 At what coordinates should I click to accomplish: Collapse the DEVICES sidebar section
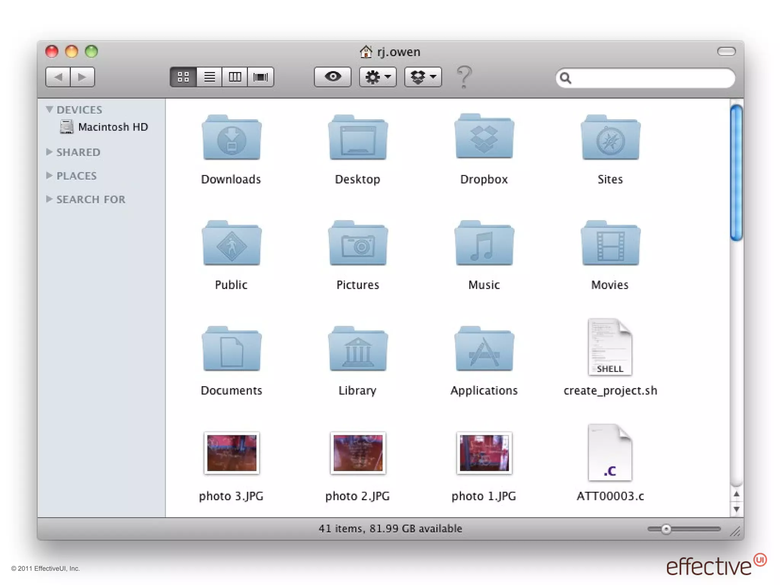49,110
